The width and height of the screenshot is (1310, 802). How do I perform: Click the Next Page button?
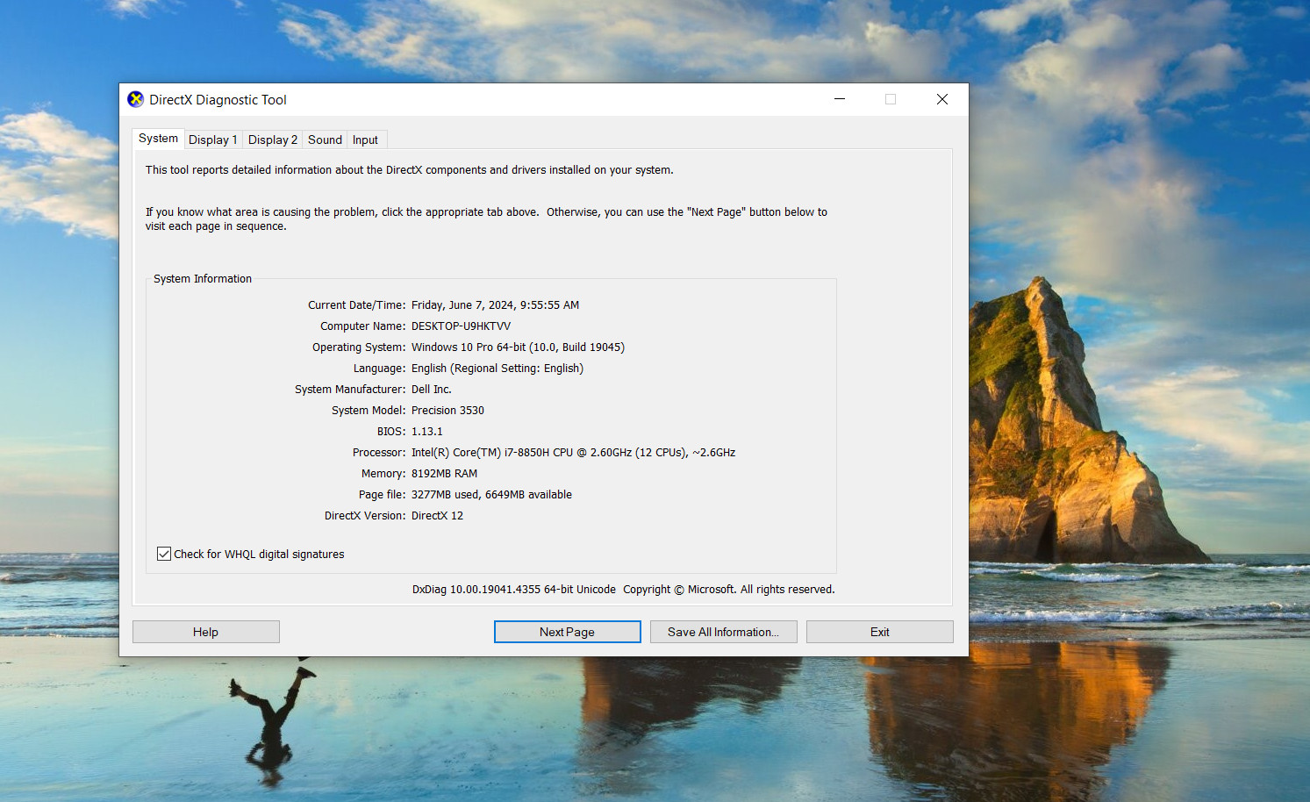point(567,632)
